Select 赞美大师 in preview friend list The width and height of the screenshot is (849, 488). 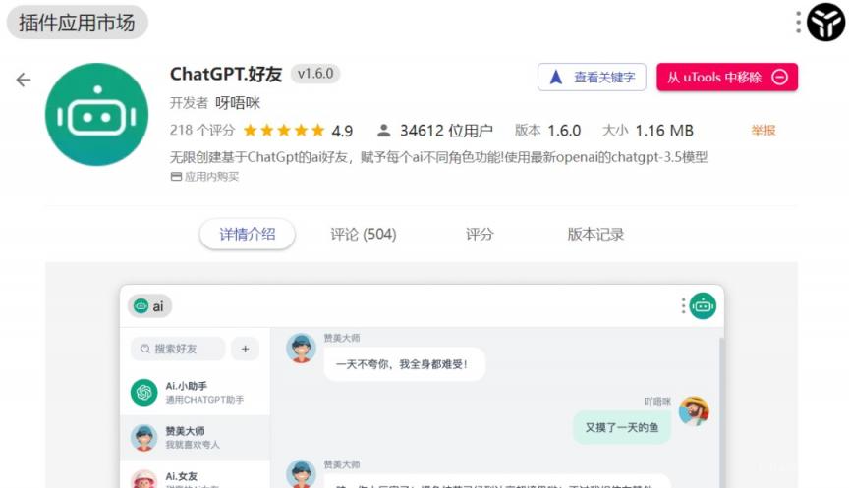[x=195, y=438]
